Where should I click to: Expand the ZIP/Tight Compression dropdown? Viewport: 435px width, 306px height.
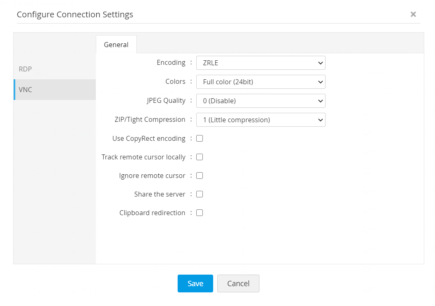point(261,120)
